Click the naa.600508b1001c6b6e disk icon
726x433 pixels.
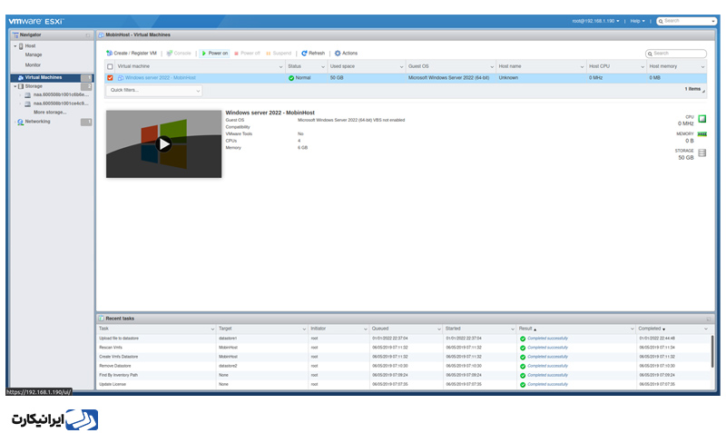[x=28, y=95]
